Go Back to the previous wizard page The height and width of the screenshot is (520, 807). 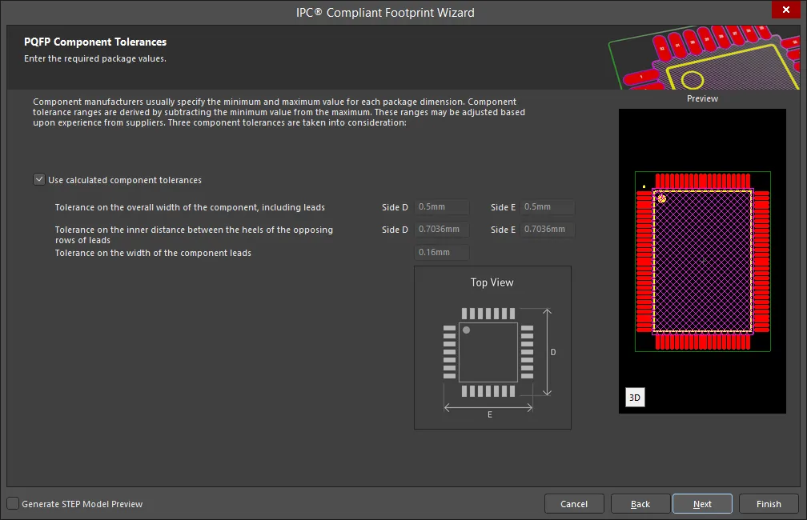[x=640, y=504]
